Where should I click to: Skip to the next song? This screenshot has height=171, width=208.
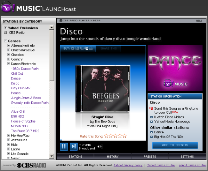74,146
